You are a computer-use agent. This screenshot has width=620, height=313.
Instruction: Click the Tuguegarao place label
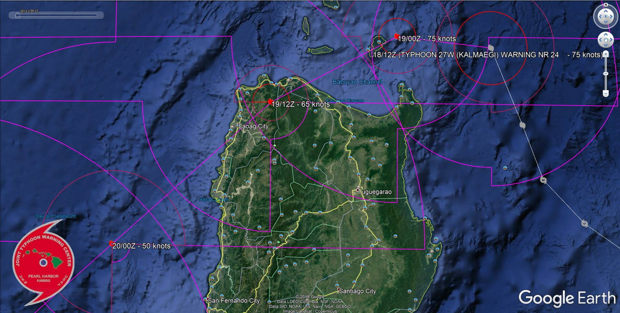(375, 192)
